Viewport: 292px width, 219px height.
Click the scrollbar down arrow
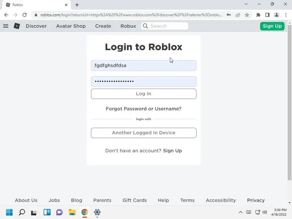(289, 203)
